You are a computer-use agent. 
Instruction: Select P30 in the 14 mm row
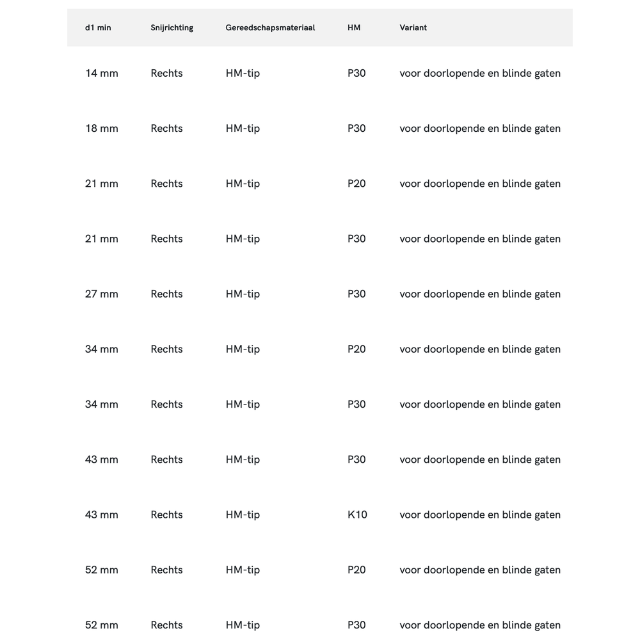(356, 73)
